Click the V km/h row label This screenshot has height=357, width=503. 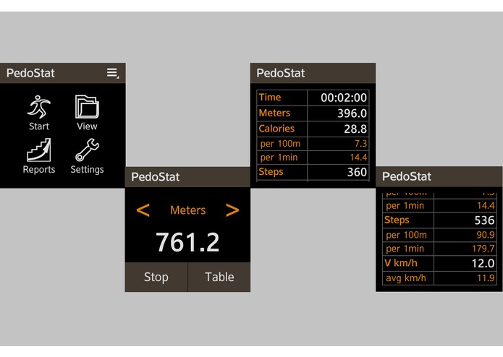click(x=401, y=263)
